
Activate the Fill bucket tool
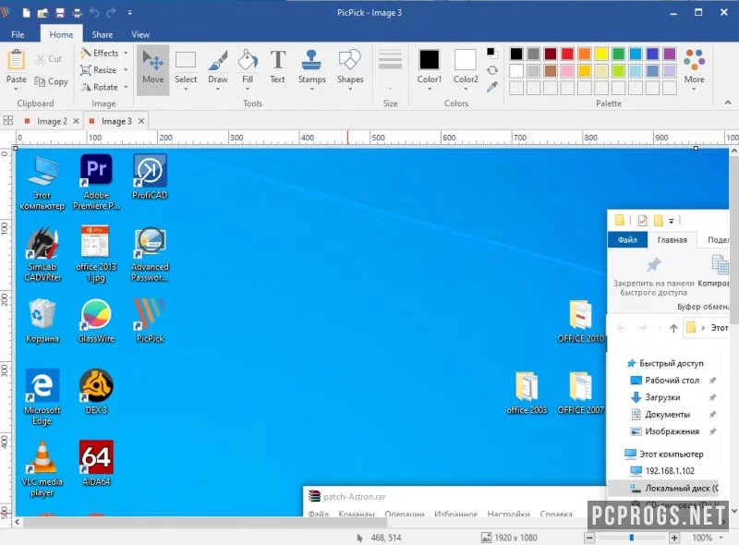pos(248,70)
